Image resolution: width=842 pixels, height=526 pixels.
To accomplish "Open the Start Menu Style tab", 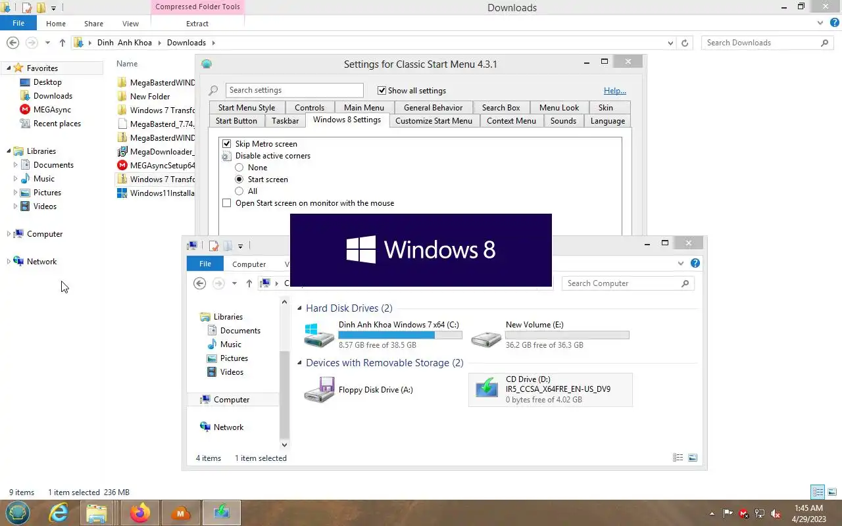I will coord(247,108).
